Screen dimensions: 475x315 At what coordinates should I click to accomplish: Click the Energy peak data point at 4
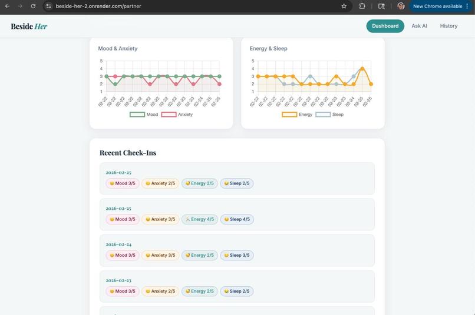(362, 69)
